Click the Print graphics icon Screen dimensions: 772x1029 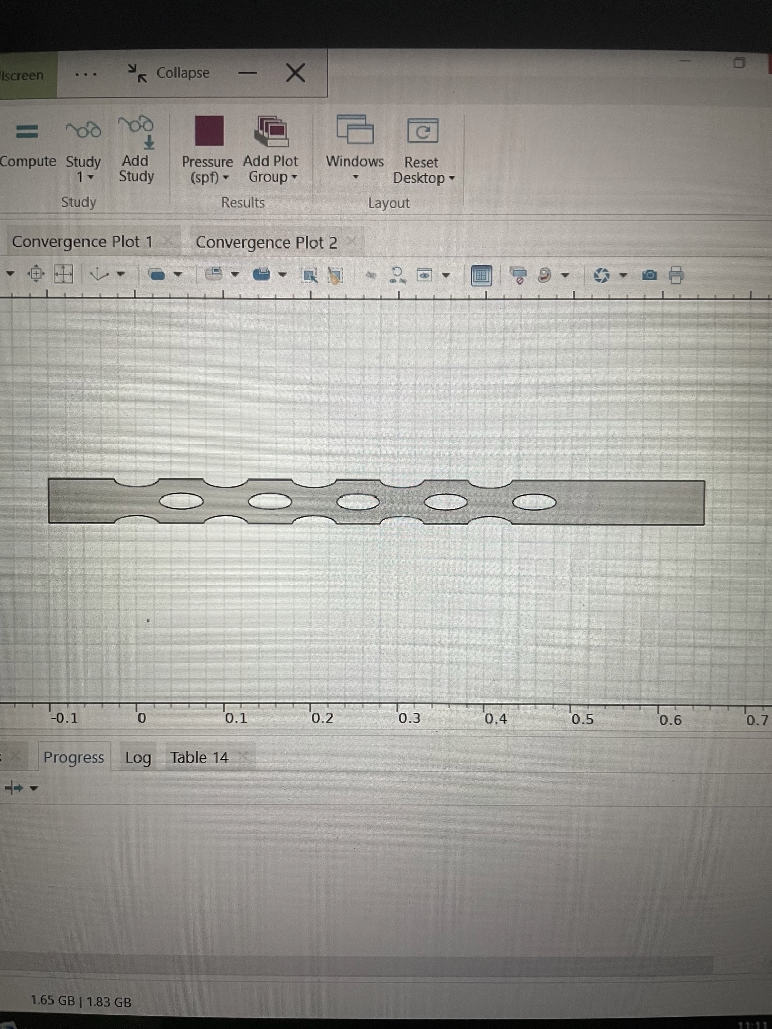(x=676, y=276)
